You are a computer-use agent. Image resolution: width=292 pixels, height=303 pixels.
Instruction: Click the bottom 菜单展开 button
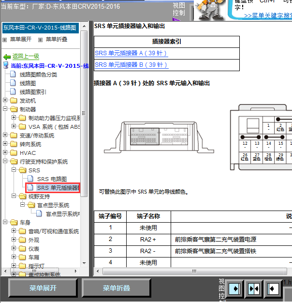[43, 288]
